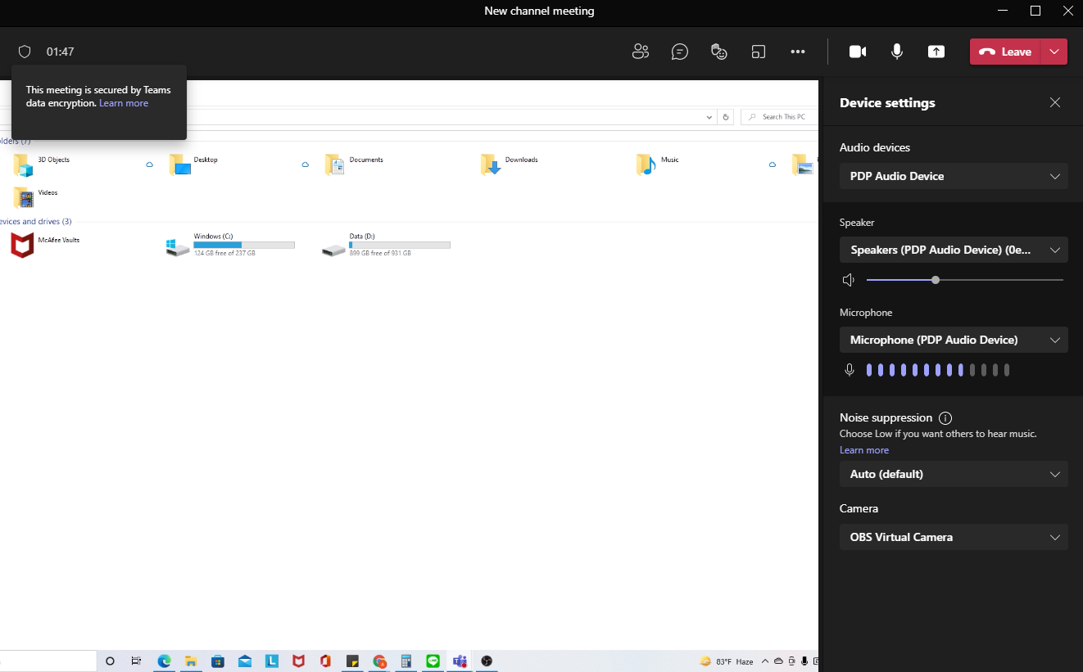Screen dimensions: 1083x672
Task: Select the Data (D:) drive
Action: point(386,246)
